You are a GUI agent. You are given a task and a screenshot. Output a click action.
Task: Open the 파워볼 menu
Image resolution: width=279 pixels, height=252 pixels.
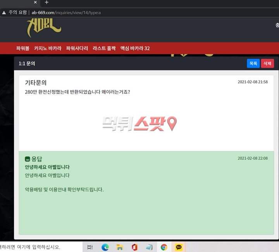[x=23, y=48]
